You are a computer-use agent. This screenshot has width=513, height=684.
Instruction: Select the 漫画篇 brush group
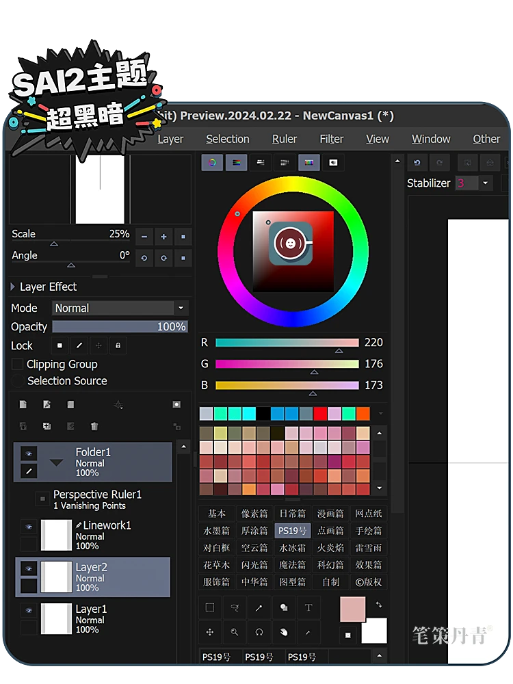330,514
